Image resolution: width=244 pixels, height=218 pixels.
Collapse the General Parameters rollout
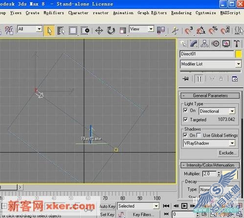click(x=210, y=96)
